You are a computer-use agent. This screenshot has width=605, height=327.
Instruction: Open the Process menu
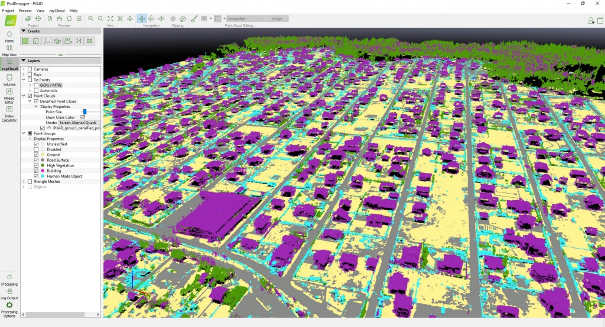(x=25, y=11)
